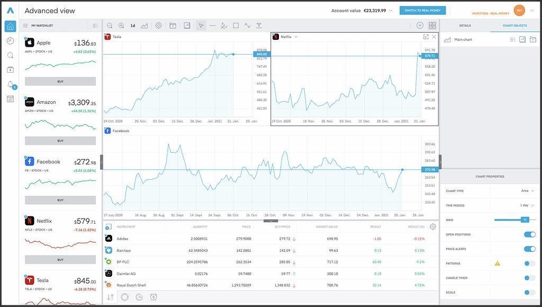This screenshot has width=542, height=307.
Task: Sort positions by Quantity column header
Action: tap(200, 227)
